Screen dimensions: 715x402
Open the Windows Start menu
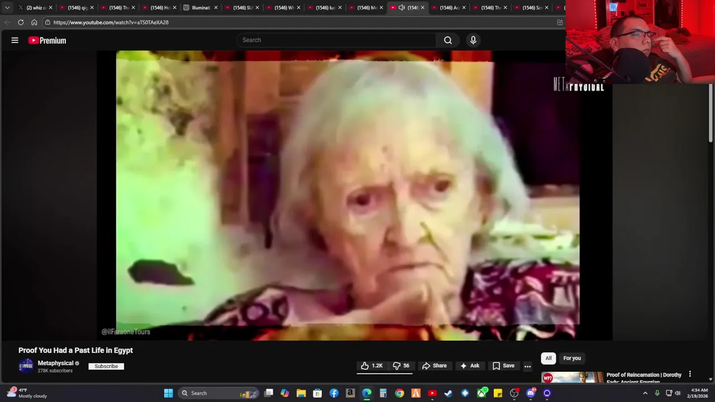click(x=168, y=393)
